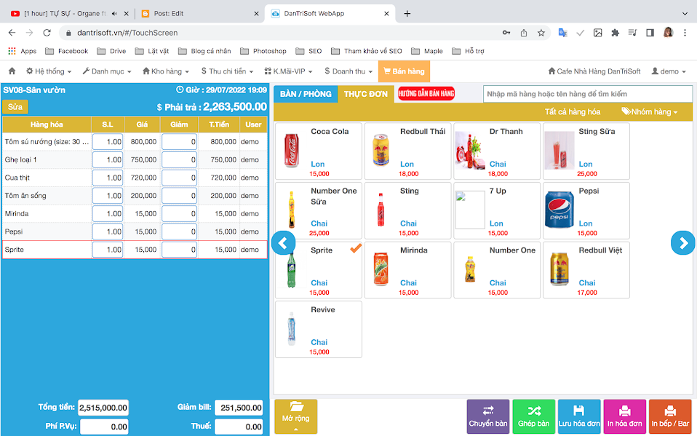Save with the Lưu hóa đơn button
Viewport: 697px width, 436px height.
[579, 416]
